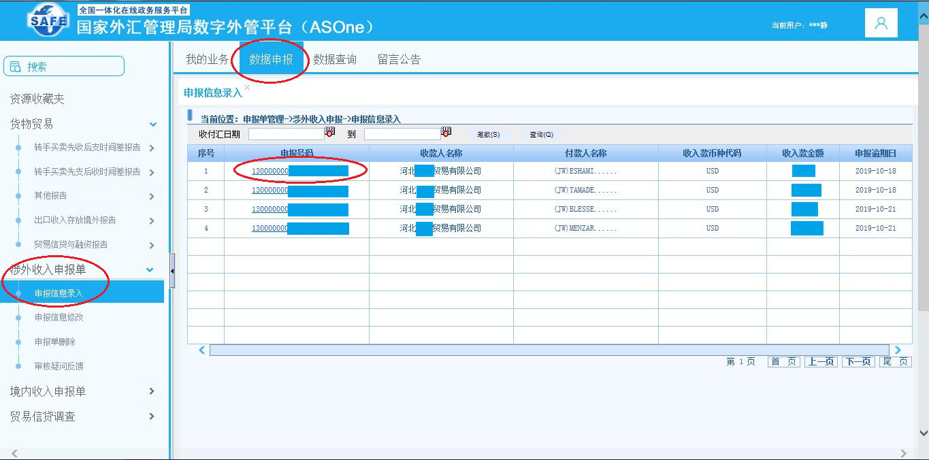
Task: Open the first row's 申报号码 link
Action: click(x=270, y=171)
